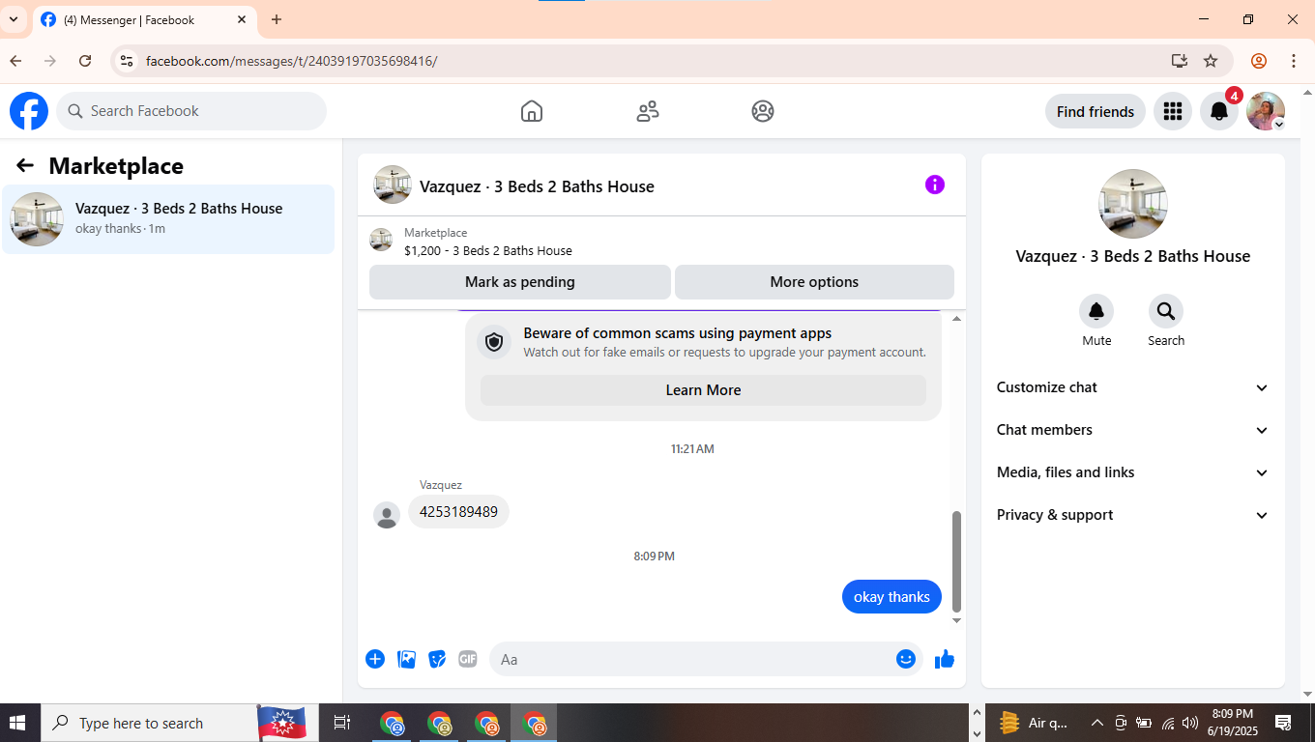Open the network icon in system tray
The image size is (1315, 742).
[1168, 723]
